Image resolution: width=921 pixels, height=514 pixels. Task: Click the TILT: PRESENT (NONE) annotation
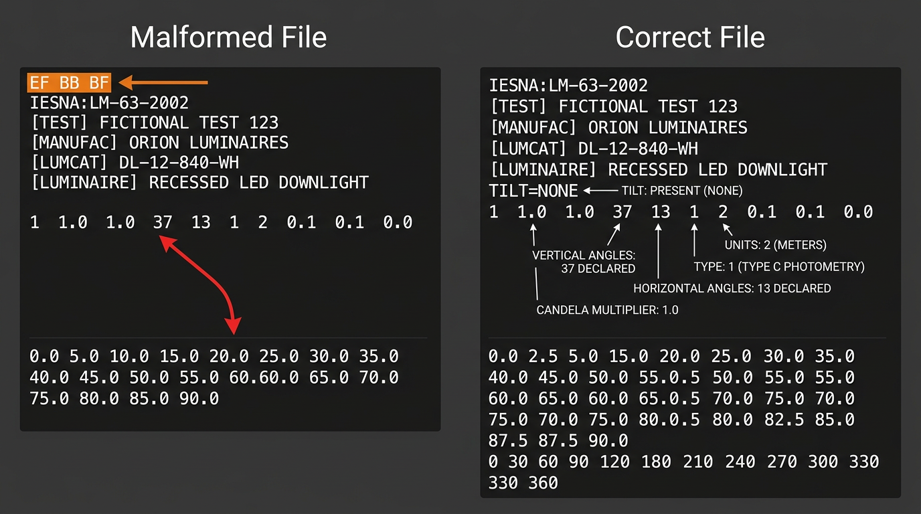[x=682, y=191]
